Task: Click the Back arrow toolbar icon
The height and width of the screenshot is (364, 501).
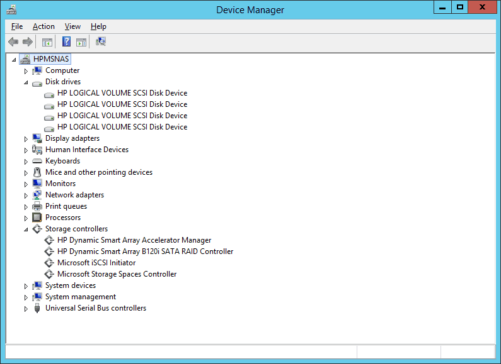Action: click(13, 41)
